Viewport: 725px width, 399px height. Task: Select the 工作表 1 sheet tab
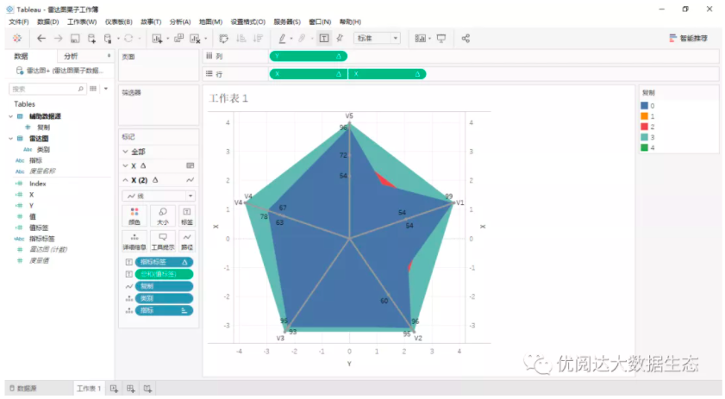click(89, 389)
